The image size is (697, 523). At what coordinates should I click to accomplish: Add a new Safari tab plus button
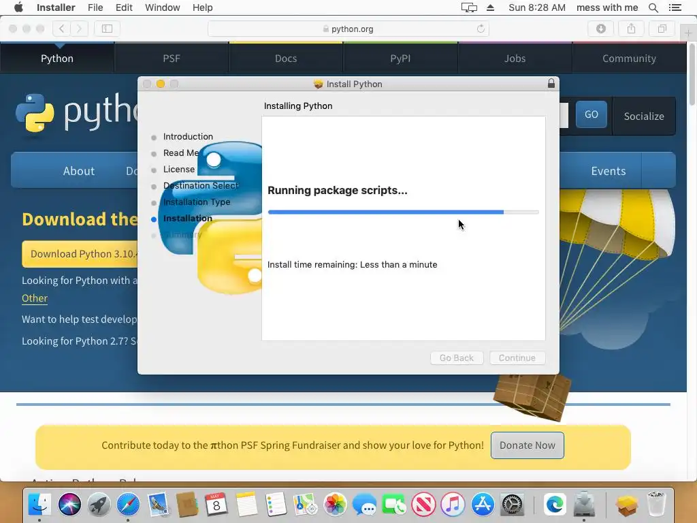pyautogui.click(x=688, y=33)
